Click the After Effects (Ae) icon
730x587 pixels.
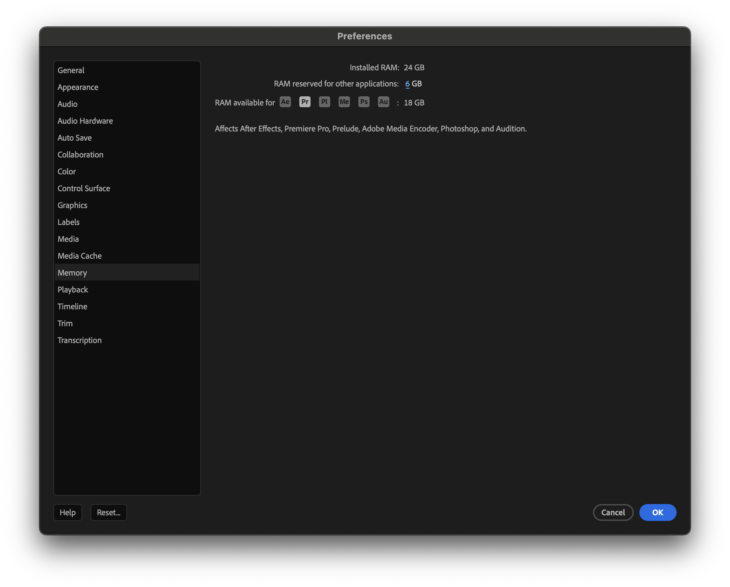(285, 102)
